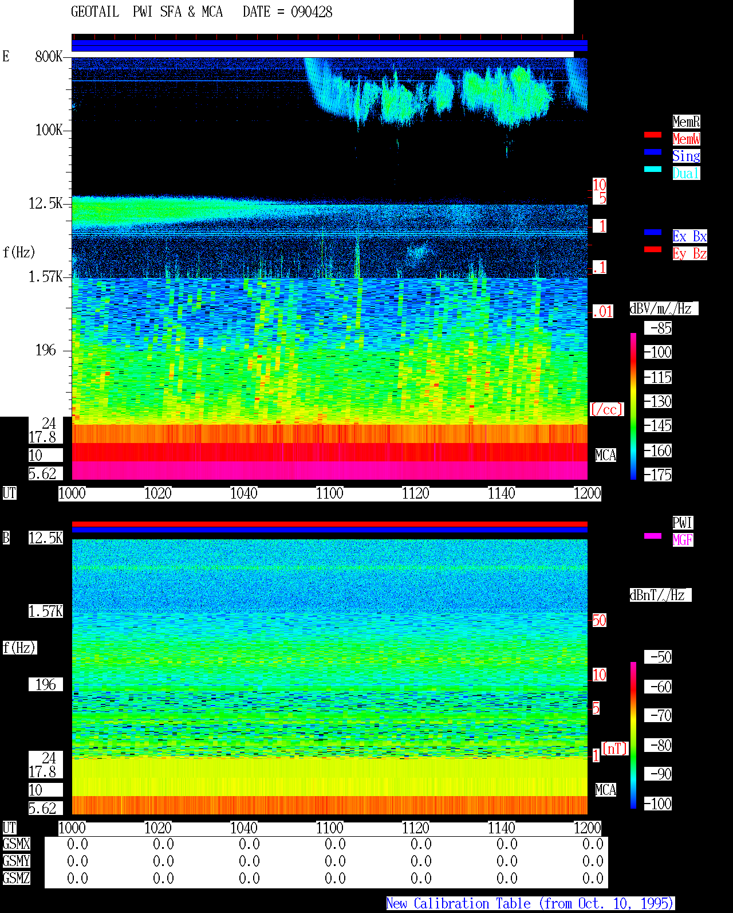Select the PWI legend label
The height and width of the screenshot is (913, 733).
point(683,523)
